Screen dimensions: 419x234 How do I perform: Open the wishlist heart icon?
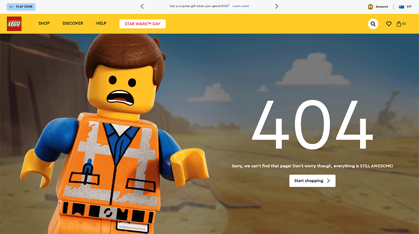389,24
